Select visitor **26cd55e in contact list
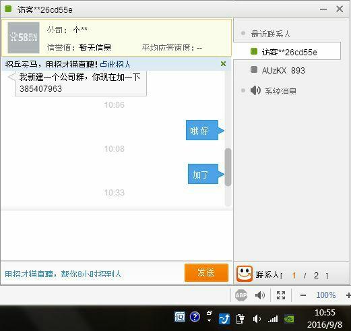Image resolution: width=351 pixels, height=331 pixels. coord(287,51)
